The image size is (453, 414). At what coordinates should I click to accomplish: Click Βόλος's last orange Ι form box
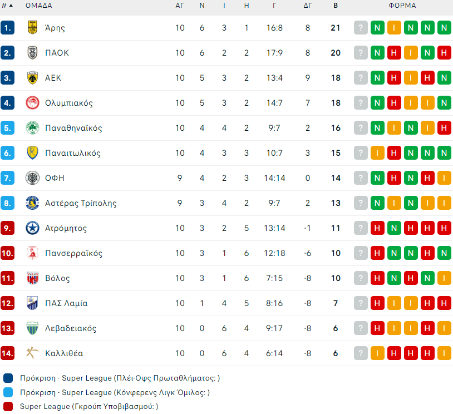pyautogui.click(x=444, y=278)
